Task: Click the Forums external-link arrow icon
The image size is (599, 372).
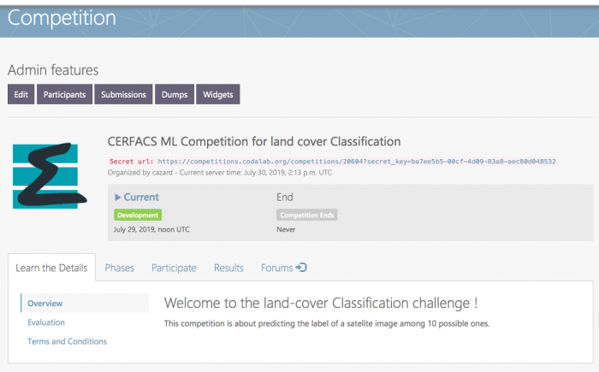Action: 301,268
